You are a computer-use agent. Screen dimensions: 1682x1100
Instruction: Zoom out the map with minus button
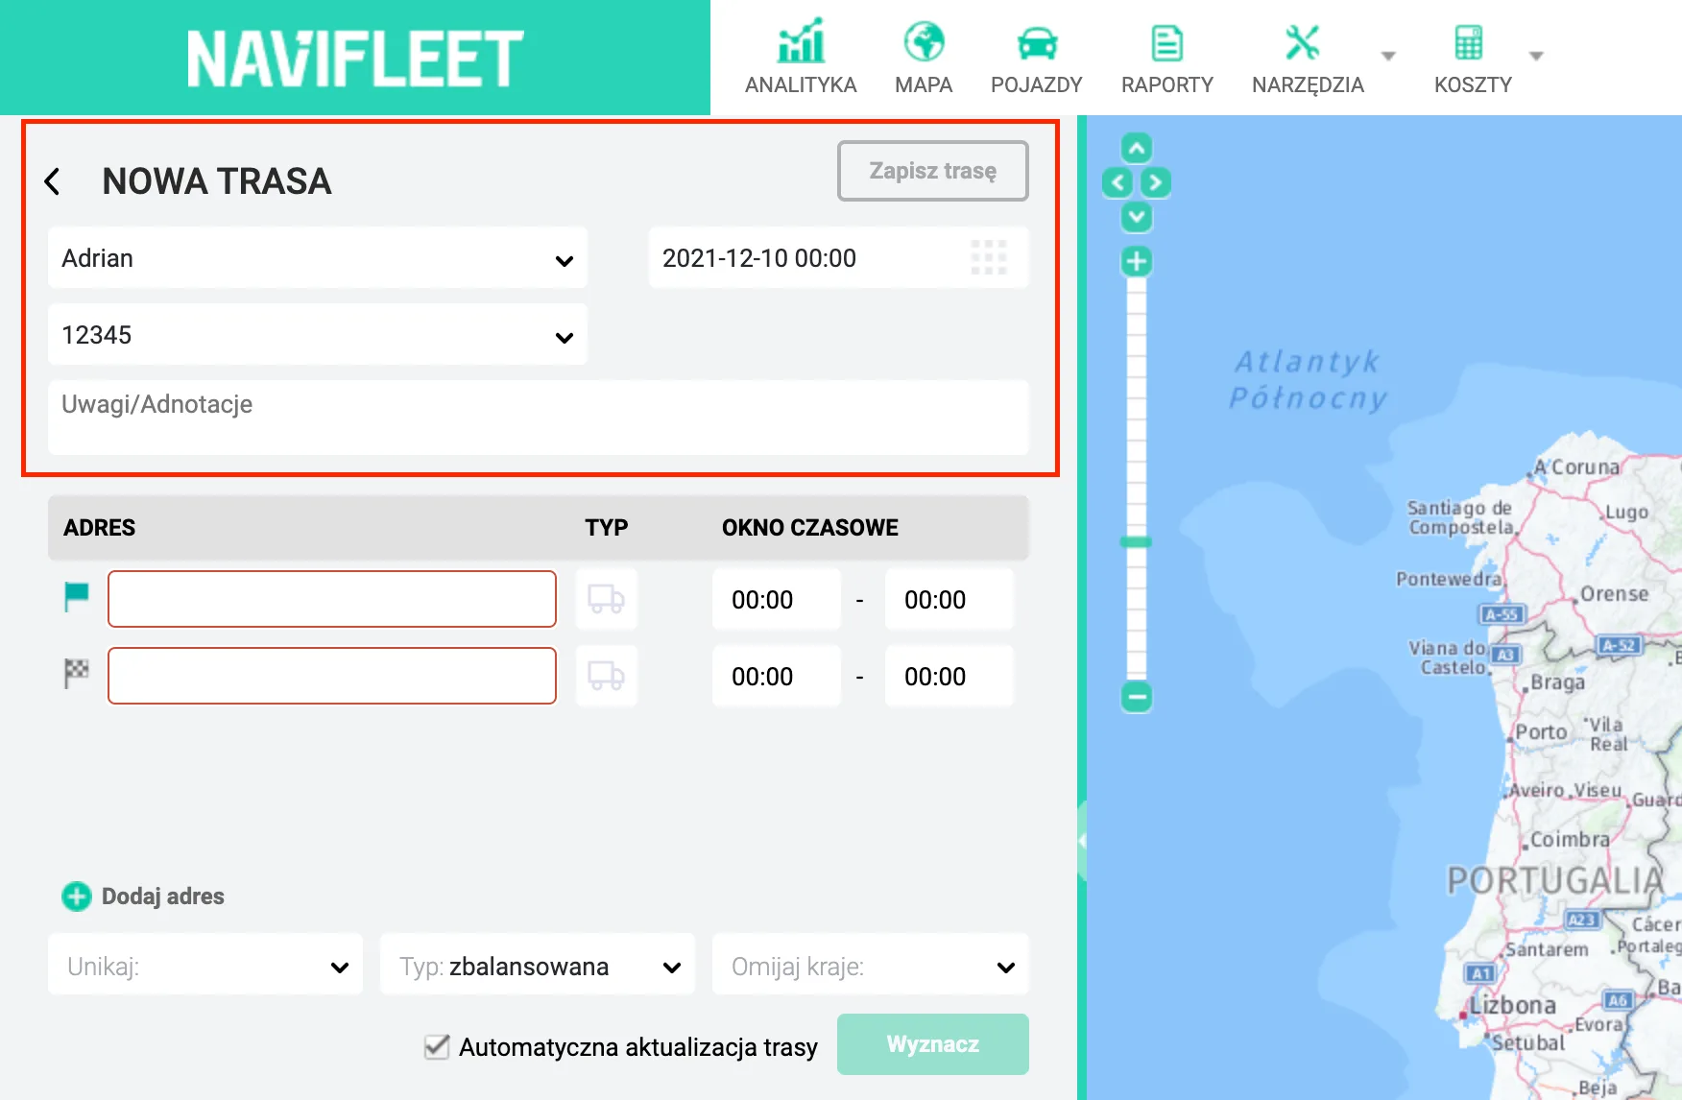click(1137, 697)
